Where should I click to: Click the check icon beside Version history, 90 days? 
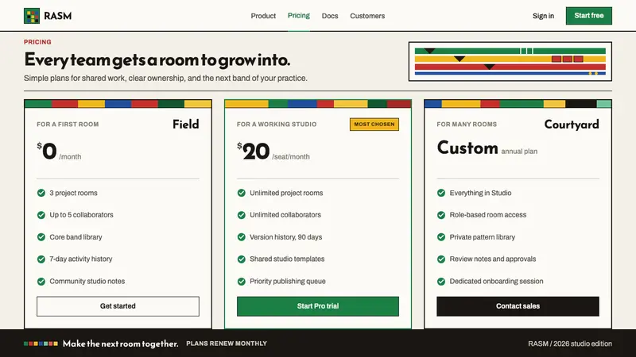coord(242,236)
